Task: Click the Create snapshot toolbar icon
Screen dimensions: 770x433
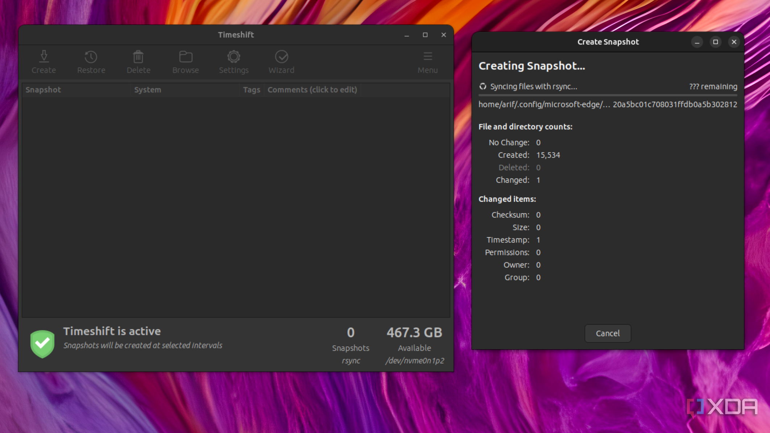Action: (44, 57)
